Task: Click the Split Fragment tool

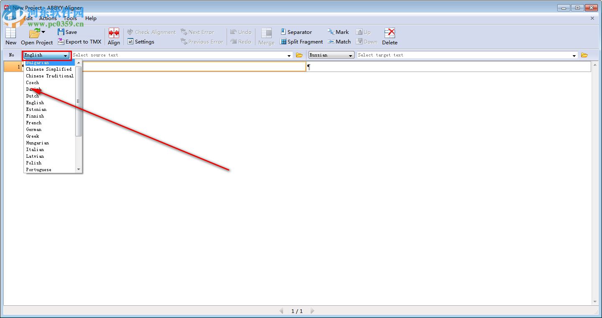Action: 301,41
